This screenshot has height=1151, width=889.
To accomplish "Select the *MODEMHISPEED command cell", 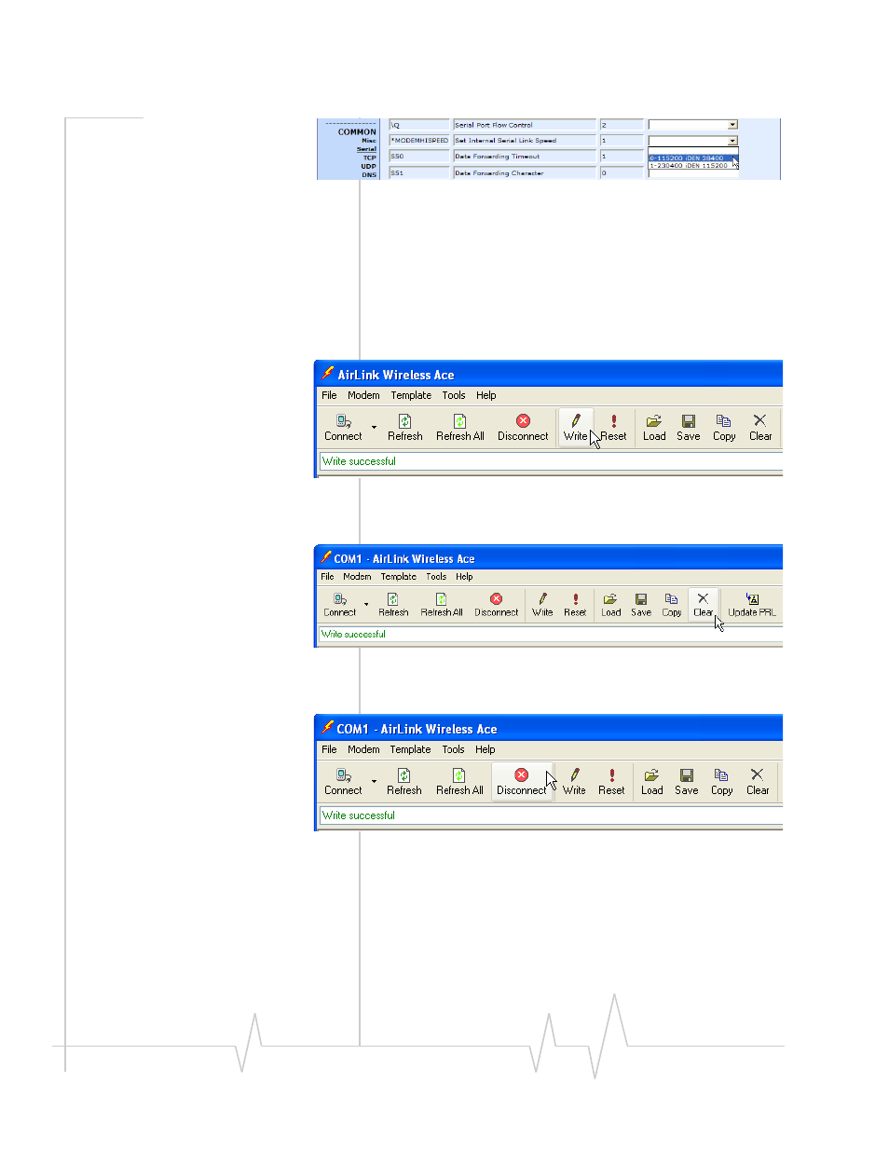I will 419,141.
